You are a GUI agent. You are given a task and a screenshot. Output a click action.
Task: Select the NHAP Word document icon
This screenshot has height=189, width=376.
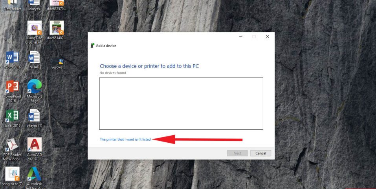click(x=34, y=60)
